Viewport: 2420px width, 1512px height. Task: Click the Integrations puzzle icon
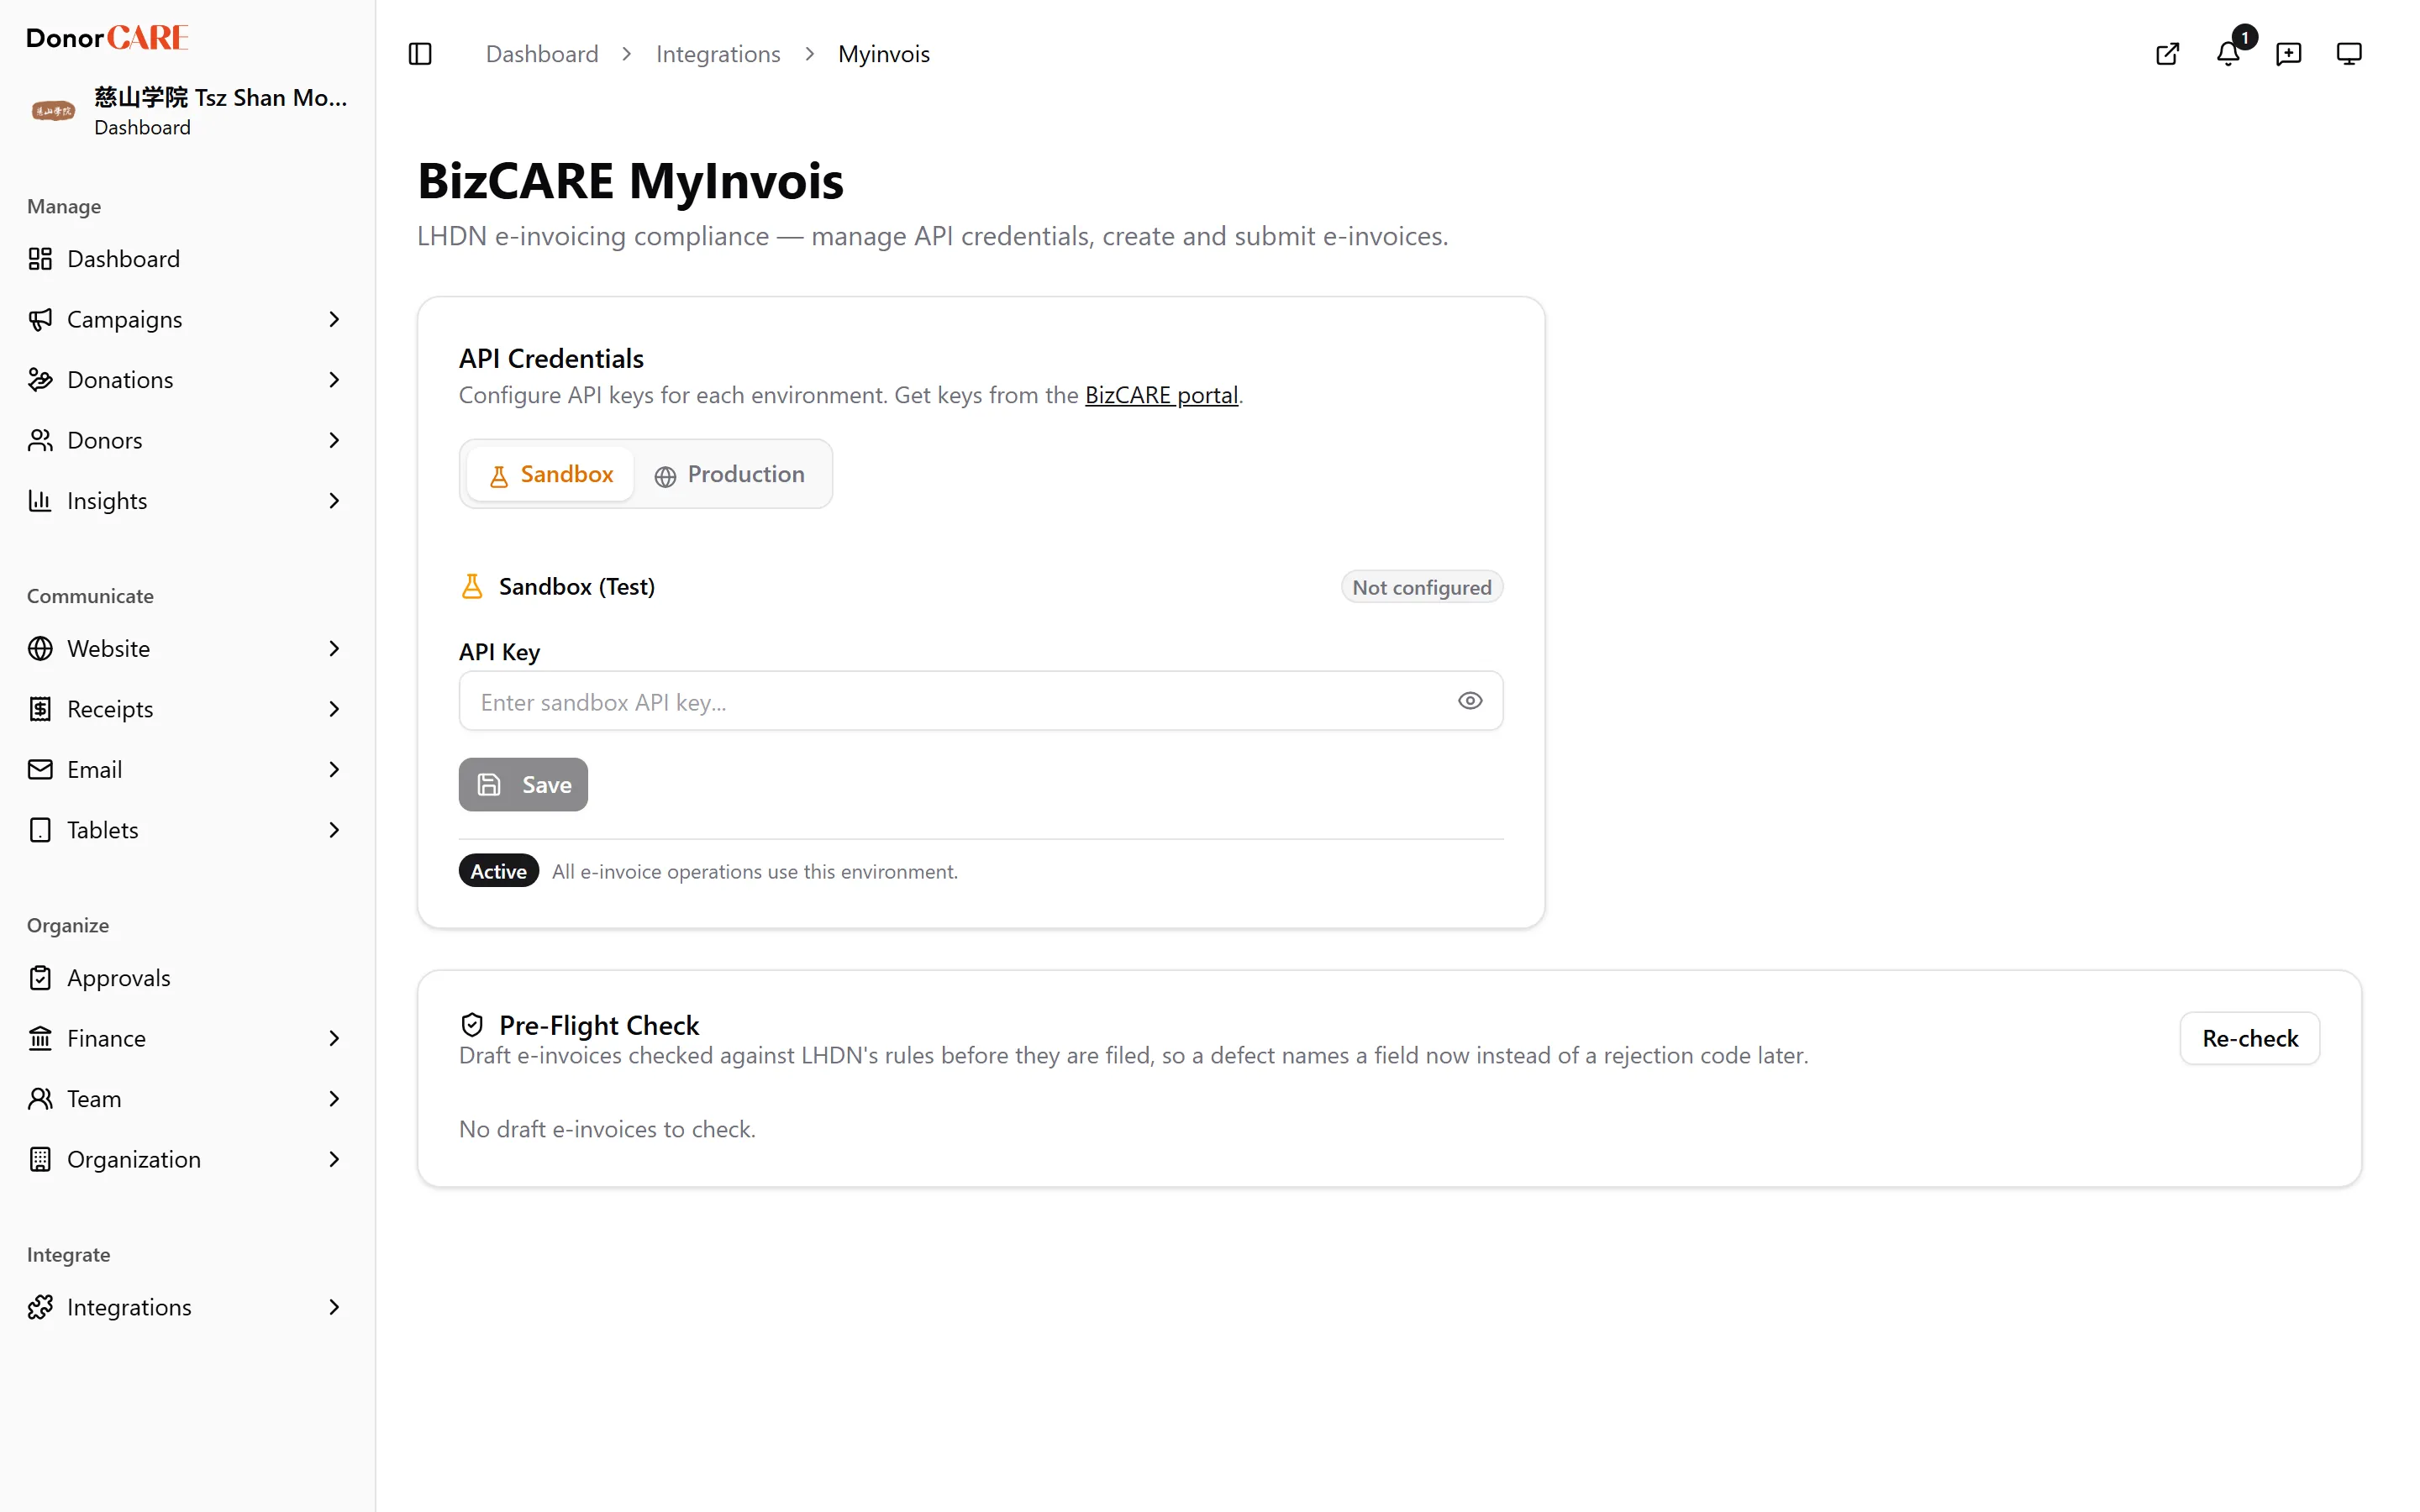(40, 1308)
